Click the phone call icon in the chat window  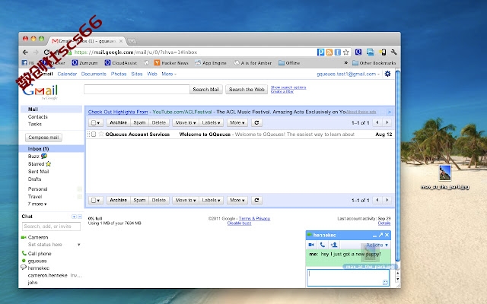[x=323, y=245]
